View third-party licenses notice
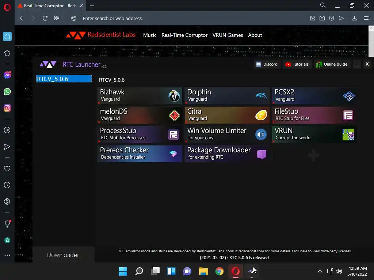 coord(321,251)
